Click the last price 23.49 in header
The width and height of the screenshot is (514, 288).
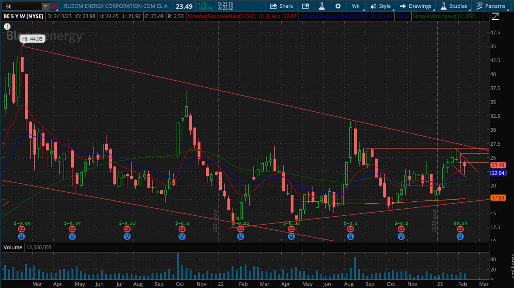(x=184, y=6)
